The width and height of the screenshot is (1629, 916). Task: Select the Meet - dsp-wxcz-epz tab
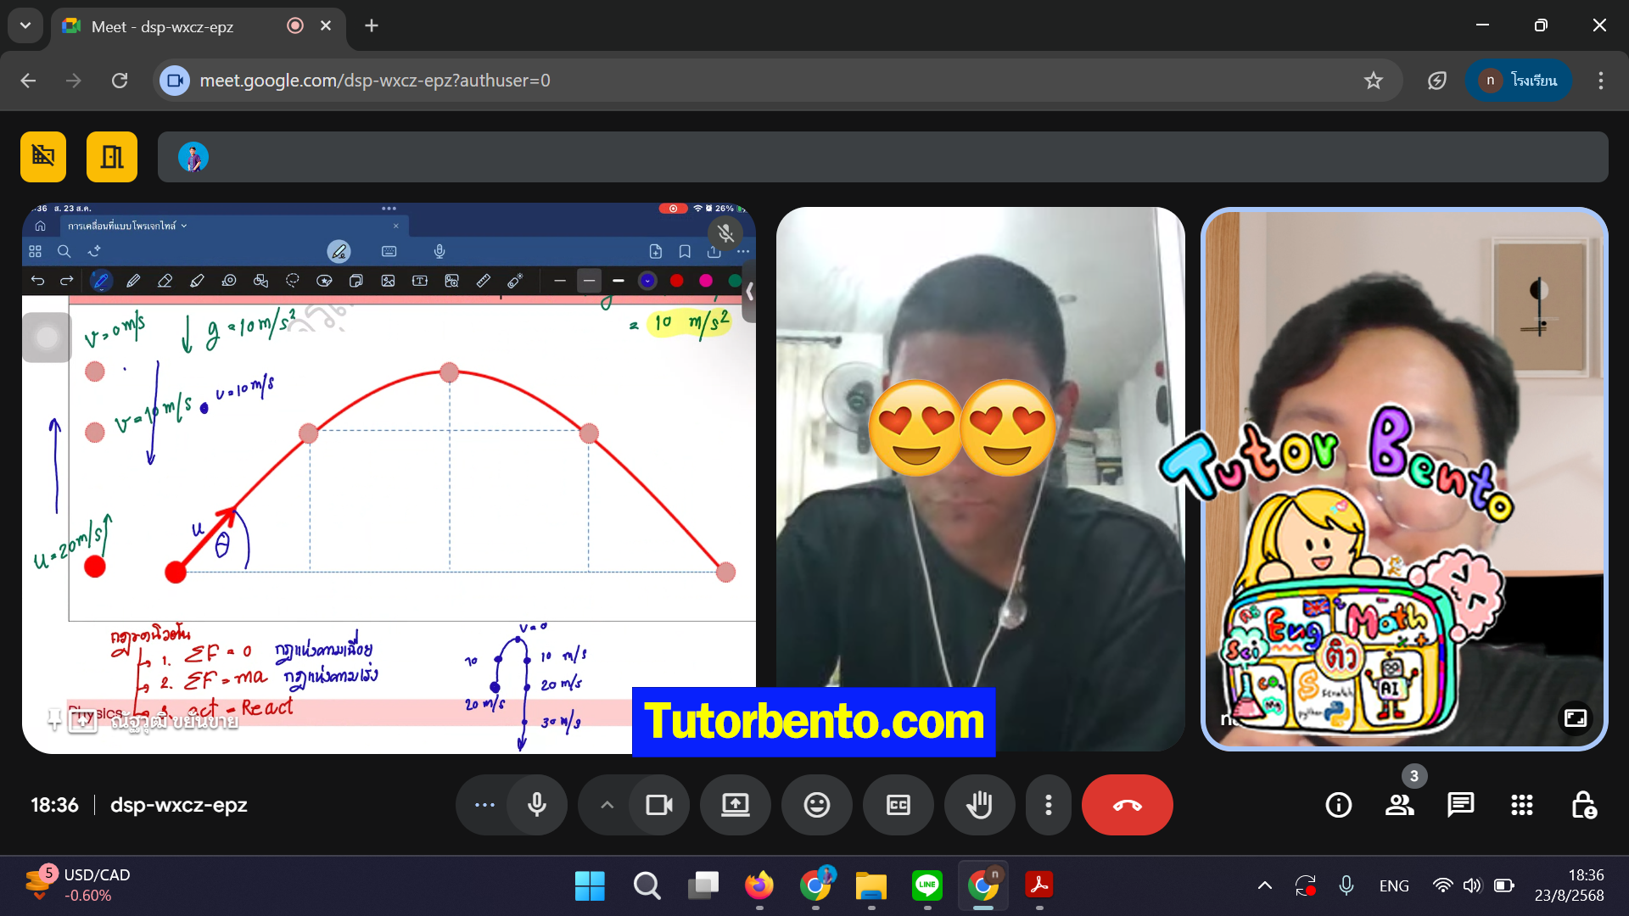(199, 26)
